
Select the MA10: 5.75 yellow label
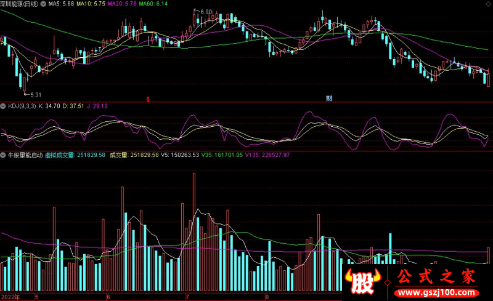91,4
